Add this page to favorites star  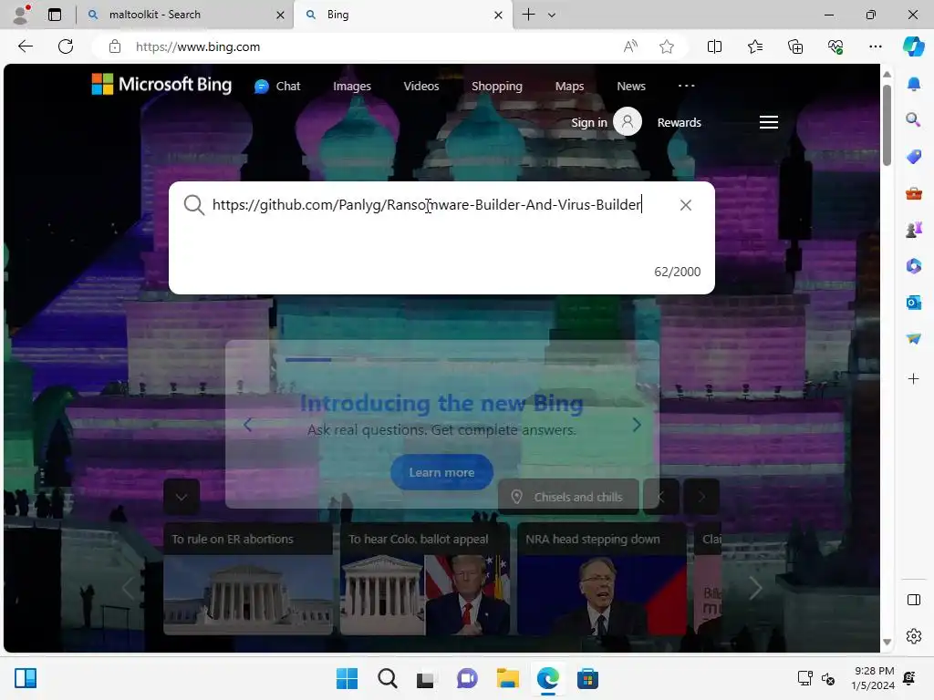(x=667, y=46)
